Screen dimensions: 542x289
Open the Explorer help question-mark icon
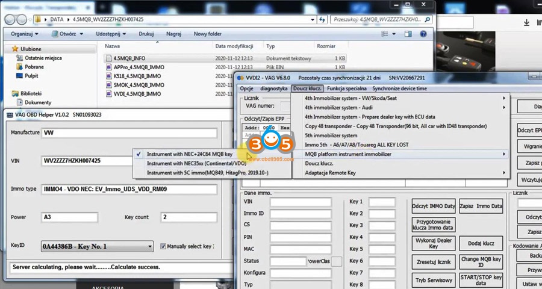(423, 34)
